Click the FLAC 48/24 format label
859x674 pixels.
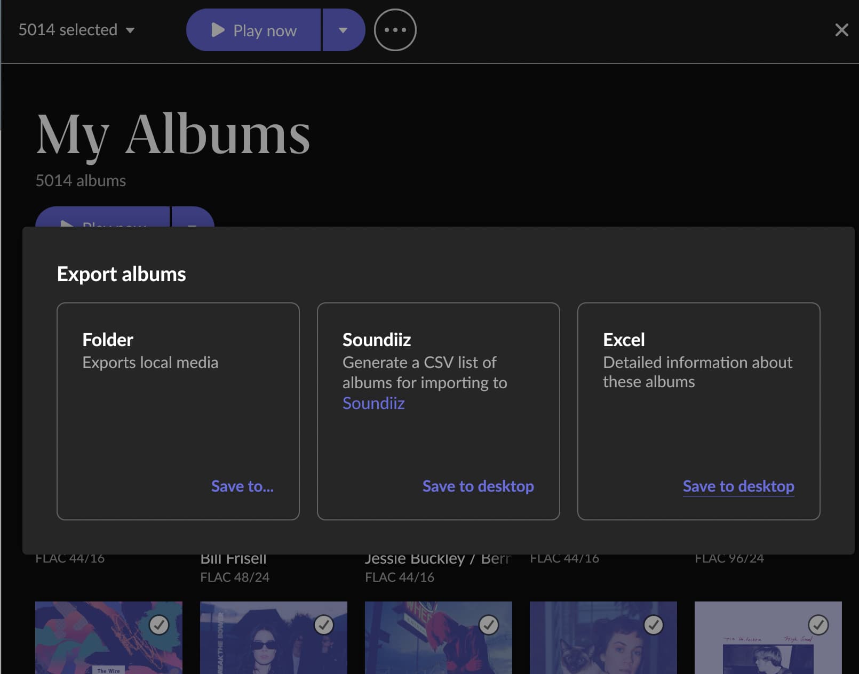(x=235, y=577)
